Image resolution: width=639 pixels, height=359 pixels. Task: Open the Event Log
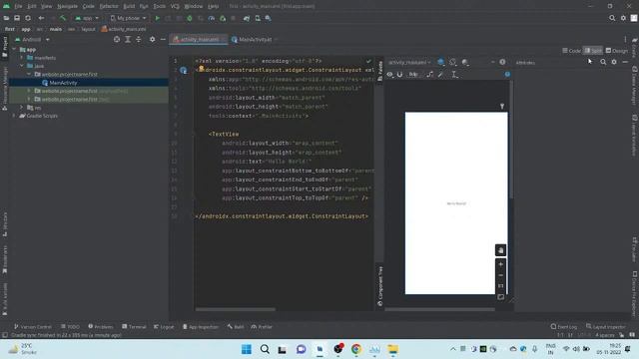tap(564, 326)
